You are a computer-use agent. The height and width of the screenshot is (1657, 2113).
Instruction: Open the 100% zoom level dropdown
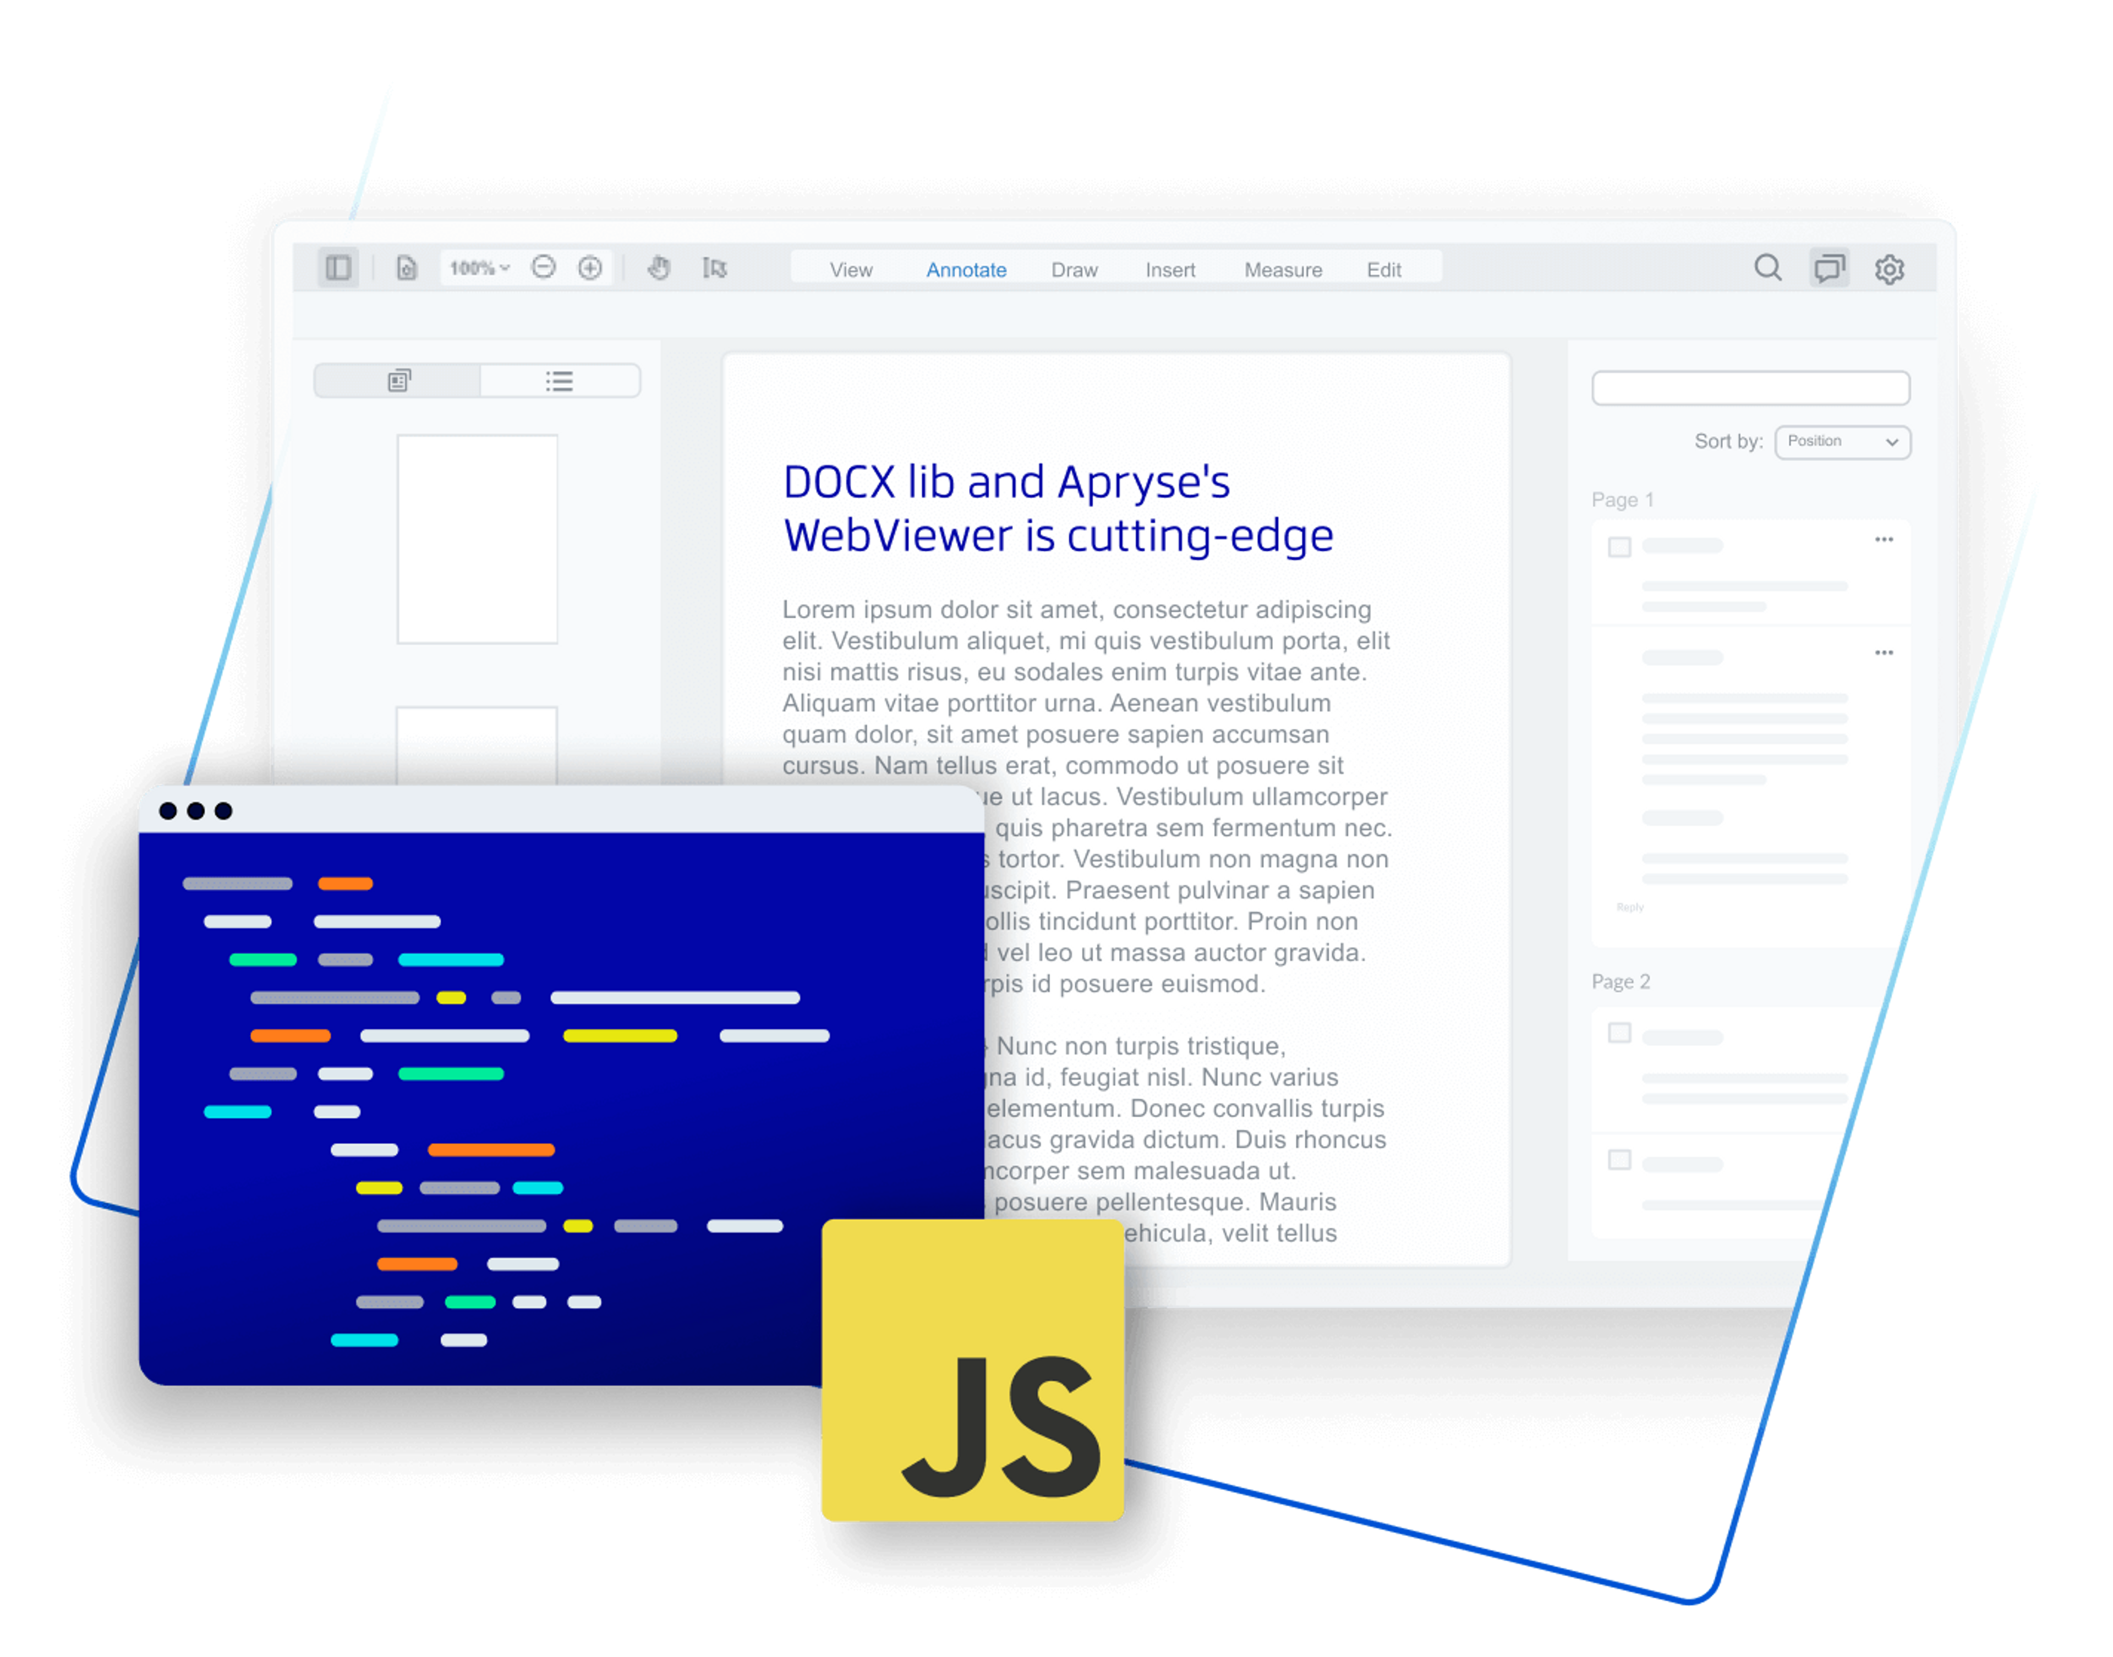(479, 268)
